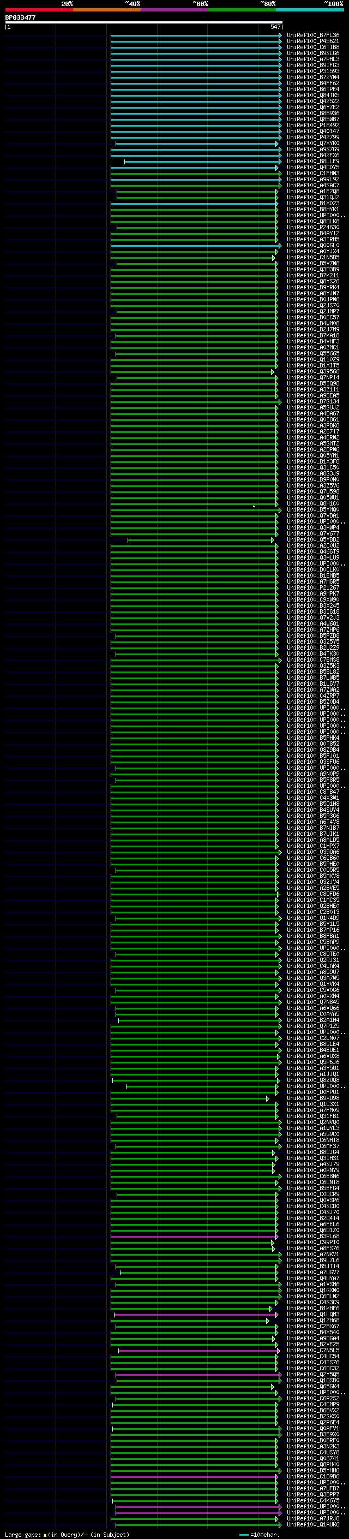Select hit label UniRef100_Q06741
Viewport: 349px width, 1539px height.
tap(313, 1458)
